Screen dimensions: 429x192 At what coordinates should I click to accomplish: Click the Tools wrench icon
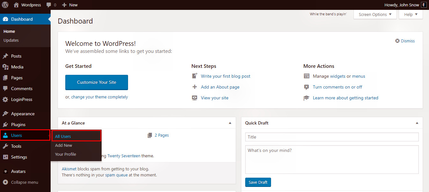pyautogui.click(x=5, y=146)
